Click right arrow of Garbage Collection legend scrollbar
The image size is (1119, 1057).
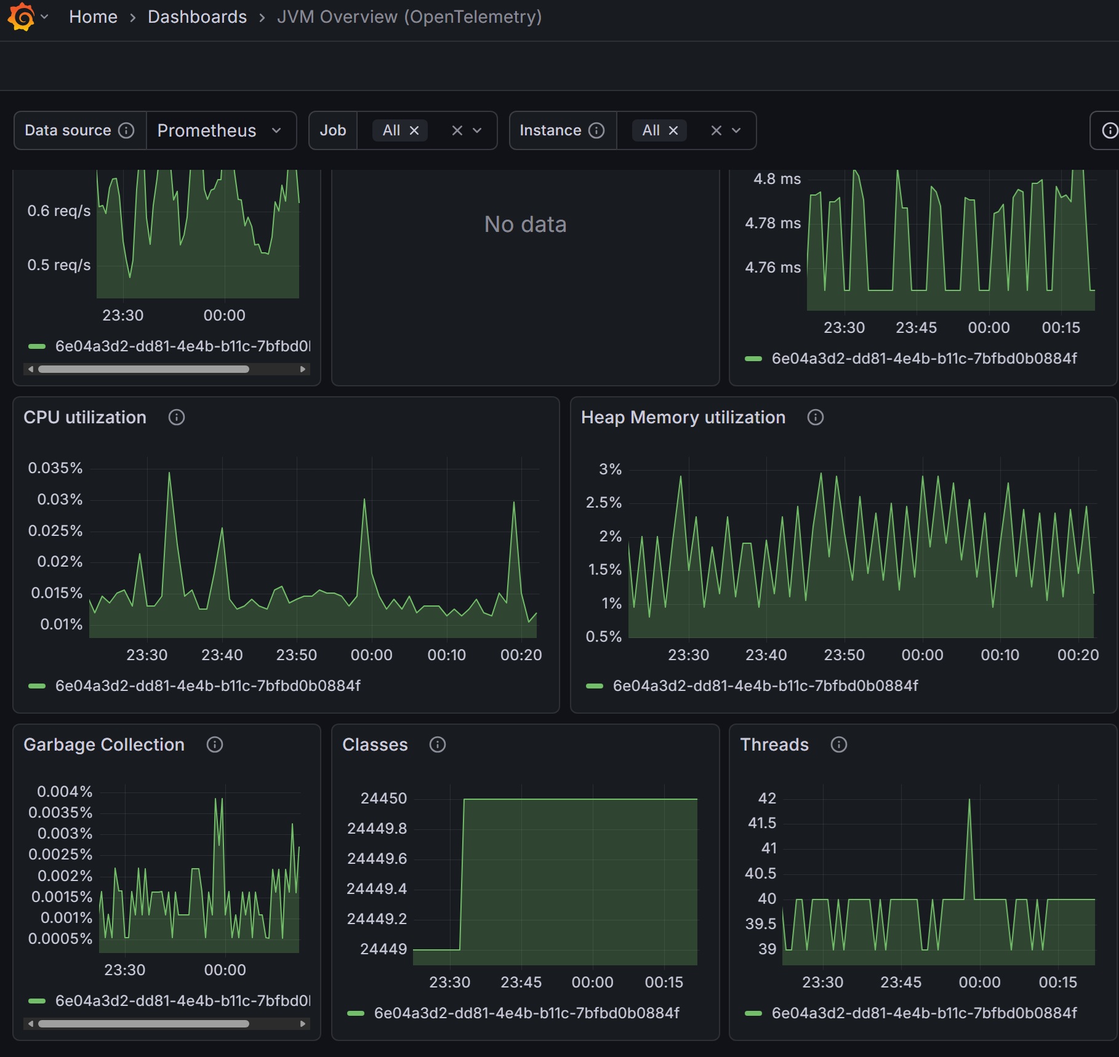pyautogui.click(x=303, y=1024)
